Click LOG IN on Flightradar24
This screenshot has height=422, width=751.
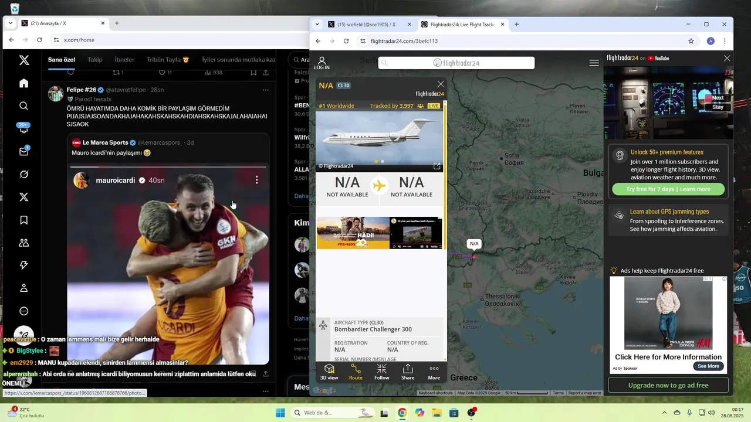pyautogui.click(x=322, y=63)
